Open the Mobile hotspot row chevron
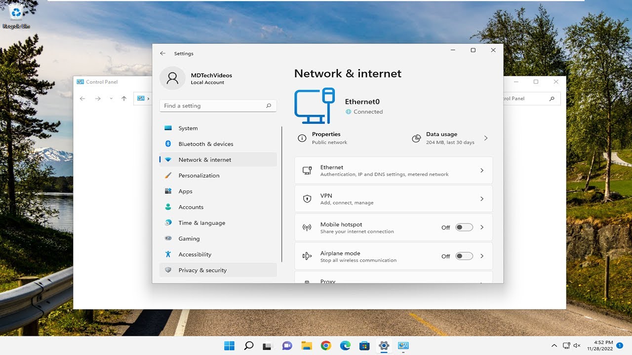This screenshot has height=355, width=632. [482, 227]
